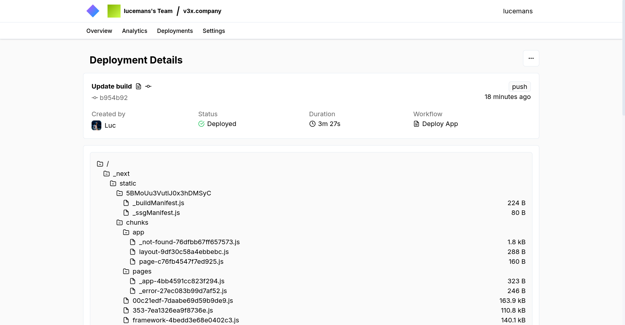Screen dimensions: 625x325
Task: Click the Update build title
Action: click(x=112, y=86)
